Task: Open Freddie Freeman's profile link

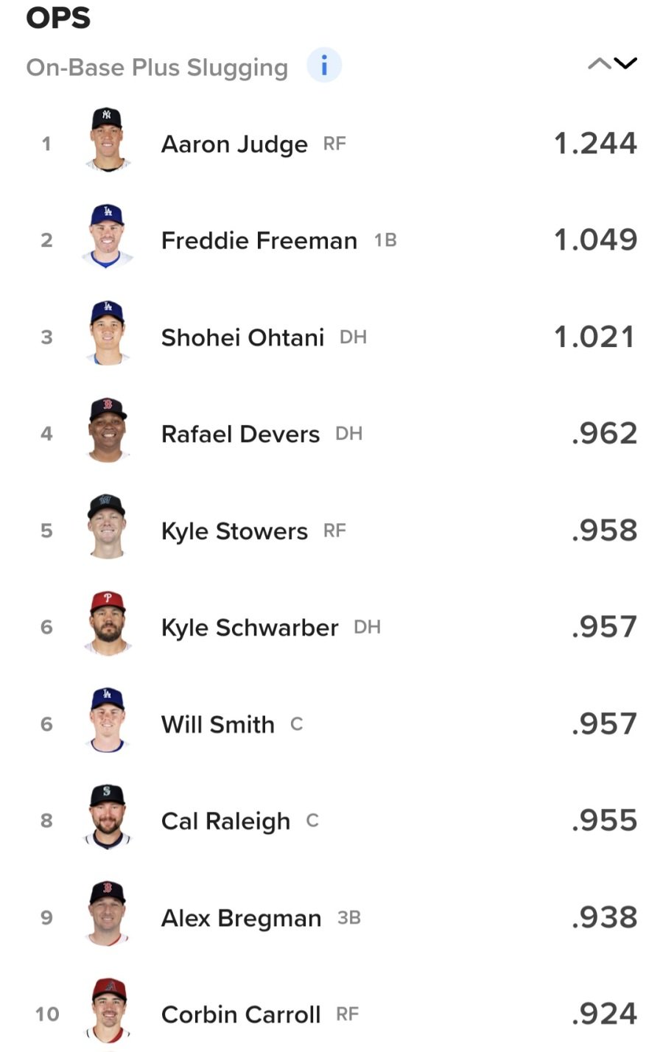Action: pyautogui.click(x=259, y=241)
